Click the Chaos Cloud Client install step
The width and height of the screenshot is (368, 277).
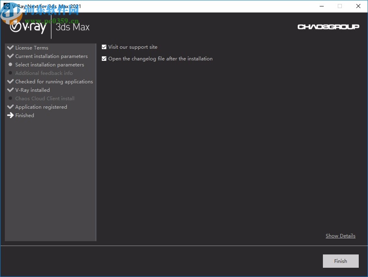[45, 99]
